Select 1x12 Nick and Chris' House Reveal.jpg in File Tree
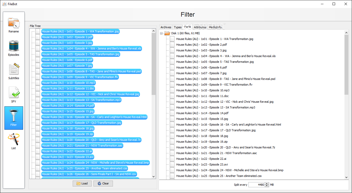352x193 pixels. pyautogui.click(x=91, y=94)
